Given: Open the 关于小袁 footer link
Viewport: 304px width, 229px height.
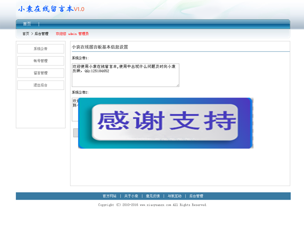Looking at the screenshot, I should pos(131,196).
